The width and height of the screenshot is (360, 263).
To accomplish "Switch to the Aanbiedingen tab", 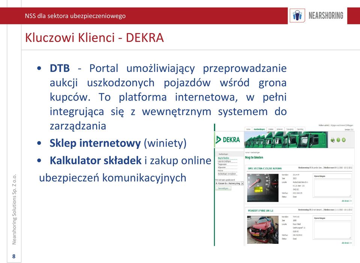I will point(259,129).
